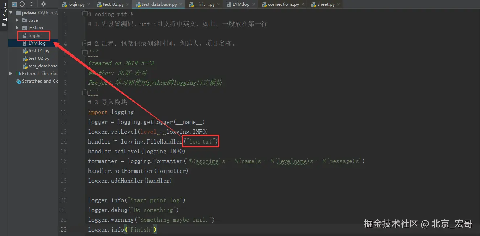This screenshot has width=480, height=236.
Task: Switch to the connections.py editor tab
Action: (x=284, y=4)
